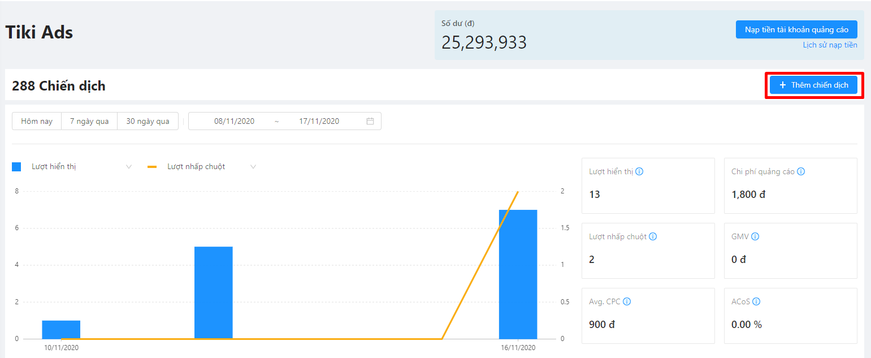
Task: Click the 900 đ Avg. CPC value
Action: tap(602, 325)
